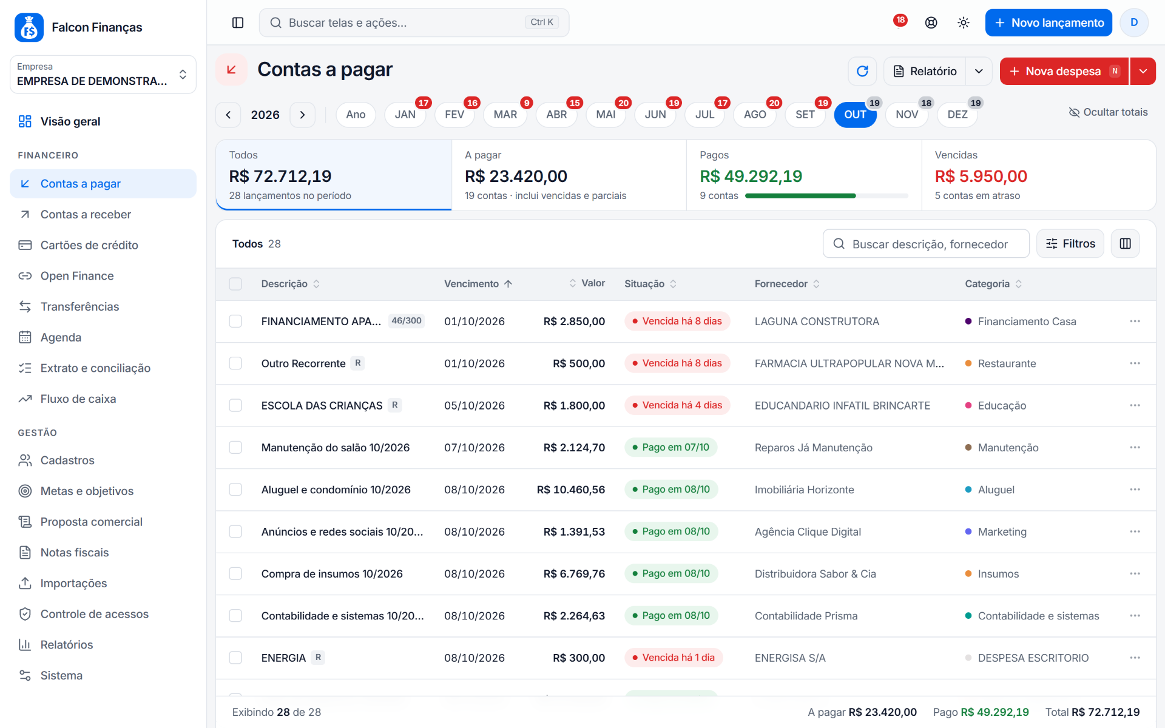Open user avatar D

click(1133, 22)
